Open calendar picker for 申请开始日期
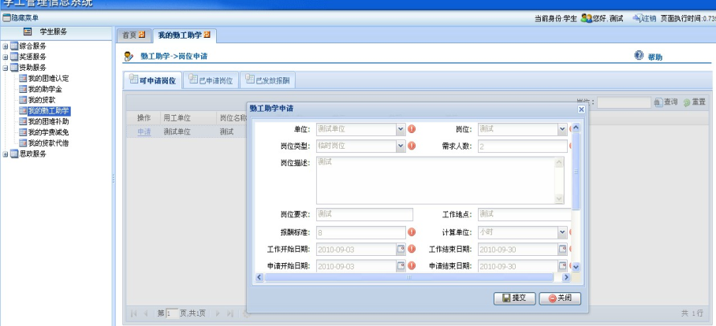This screenshot has height=326, width=716. (x=400, y=266)
